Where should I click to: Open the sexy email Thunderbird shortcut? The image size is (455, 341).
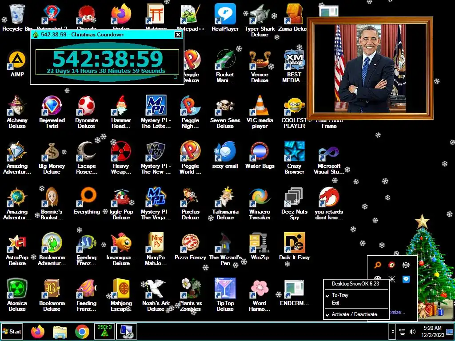coord(225,155)
